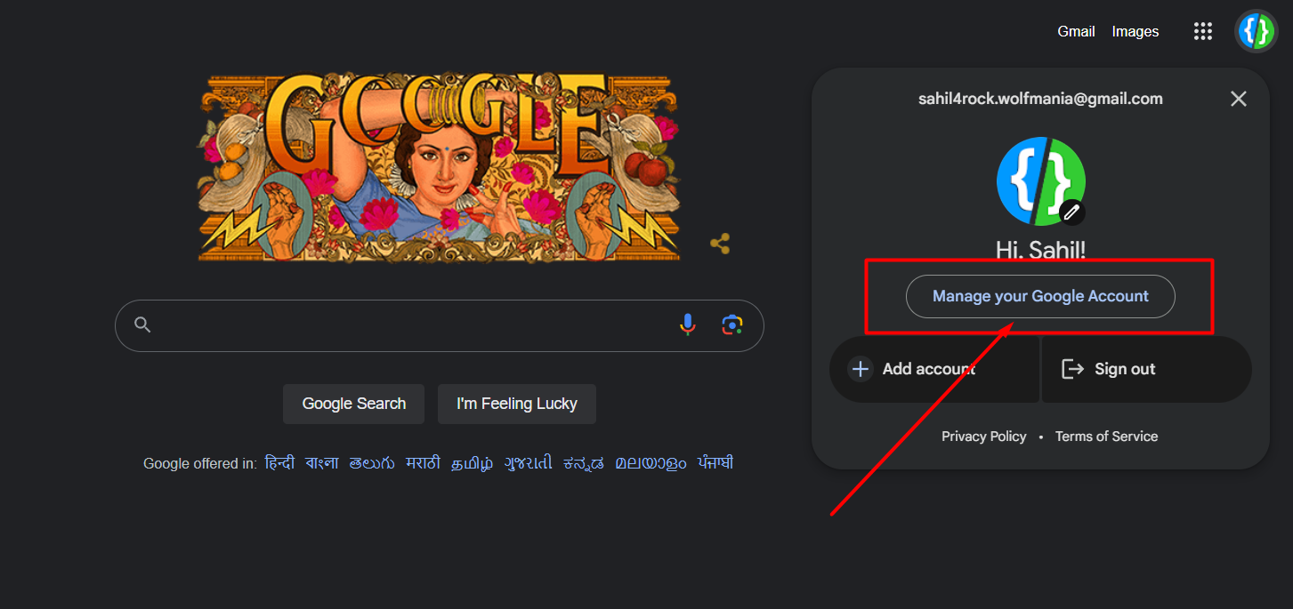1293x609 pixels.
Task: Click Manage your Google Account button
Action: (x=1040, y=296)
